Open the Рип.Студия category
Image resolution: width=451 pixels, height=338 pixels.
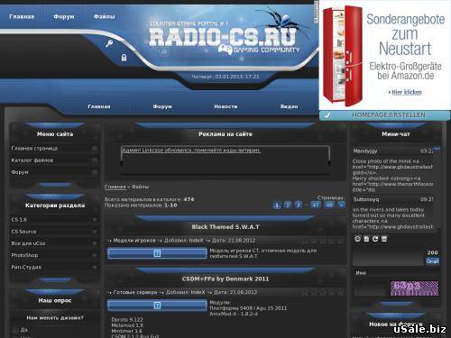[26, 267]
